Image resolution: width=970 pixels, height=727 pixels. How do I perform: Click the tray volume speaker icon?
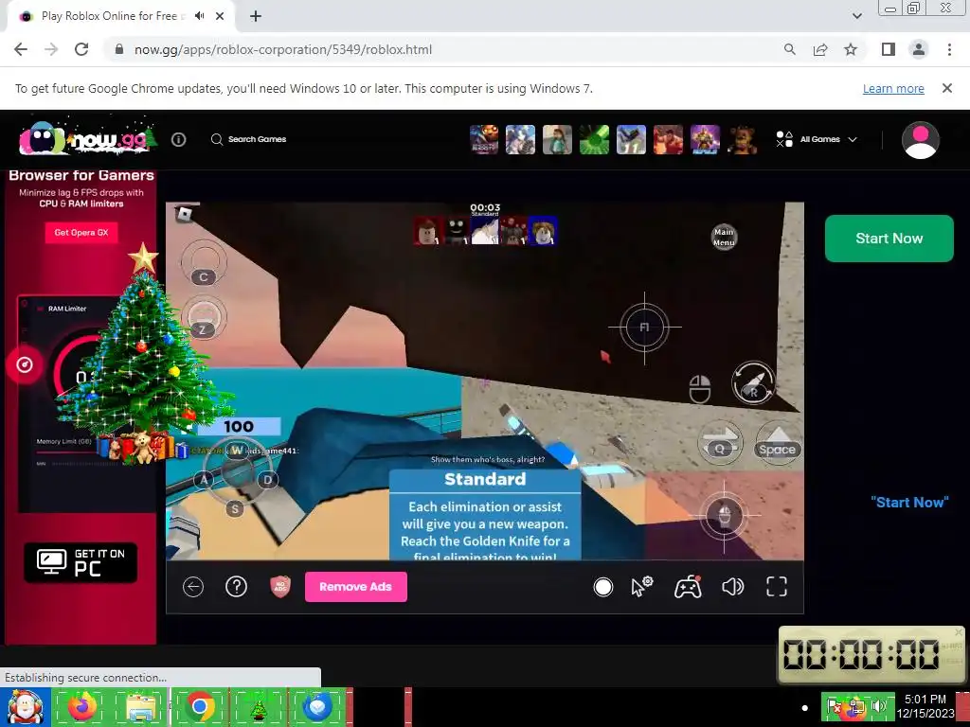tap(877, 705)
